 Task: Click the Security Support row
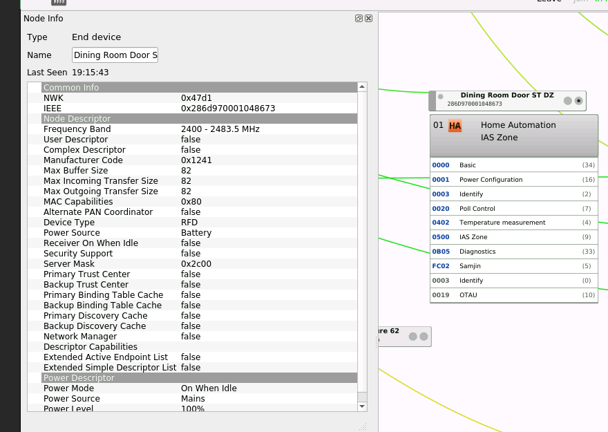[192, 254]
